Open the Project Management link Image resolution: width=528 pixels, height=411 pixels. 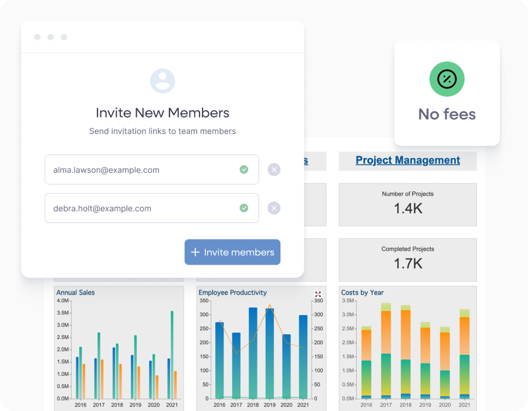408,160
